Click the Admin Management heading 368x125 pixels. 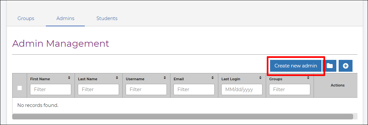click(x=61, y=44)
